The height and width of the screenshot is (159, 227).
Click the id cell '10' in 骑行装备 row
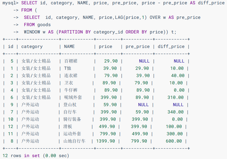click(x=10, y=119)
